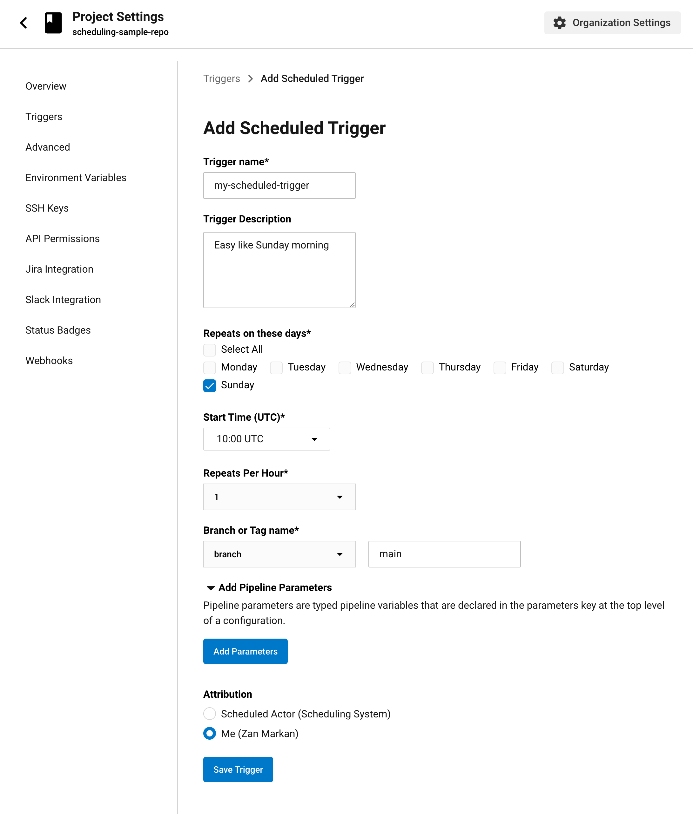
Task: Open the SSH Keys section
Action: click(x=47, y=208)
